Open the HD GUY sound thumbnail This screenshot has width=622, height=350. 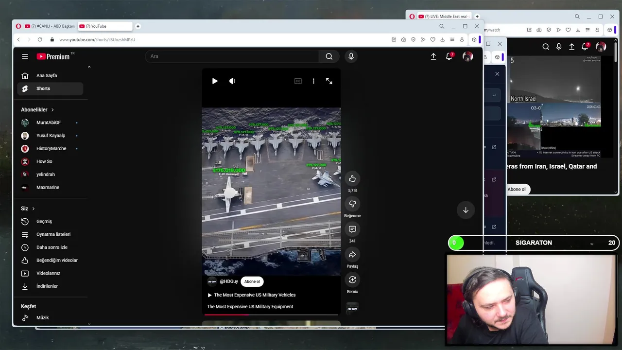352,308
